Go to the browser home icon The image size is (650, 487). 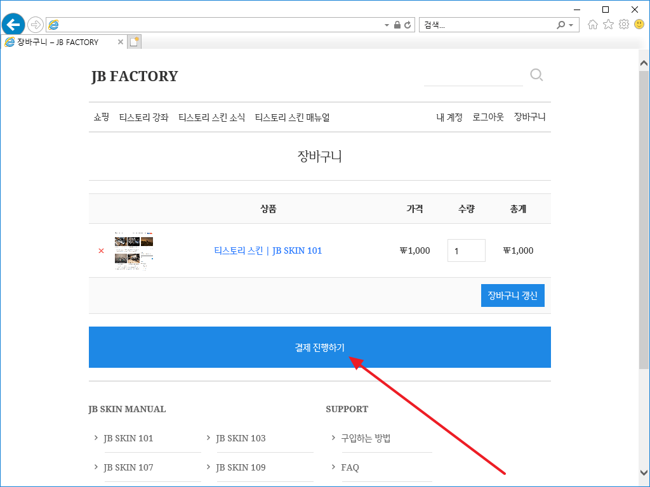click(x=593, y=25)
